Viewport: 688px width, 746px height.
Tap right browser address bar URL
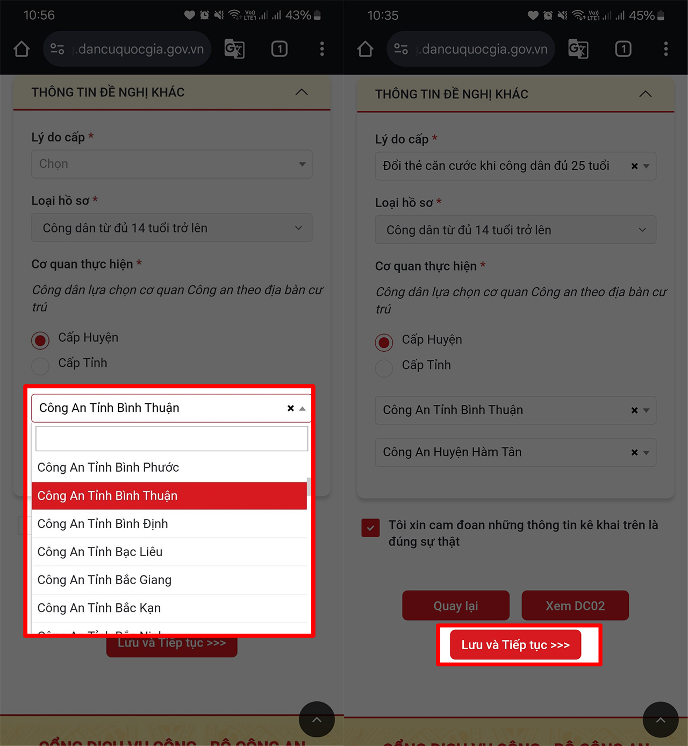click(484, 49)
